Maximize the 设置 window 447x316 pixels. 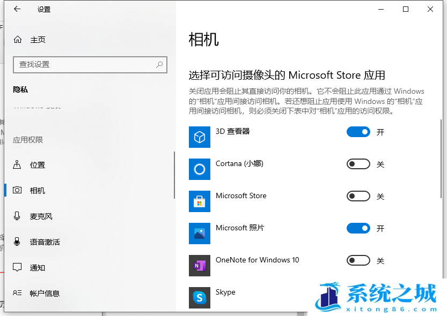tap(406, 10)
